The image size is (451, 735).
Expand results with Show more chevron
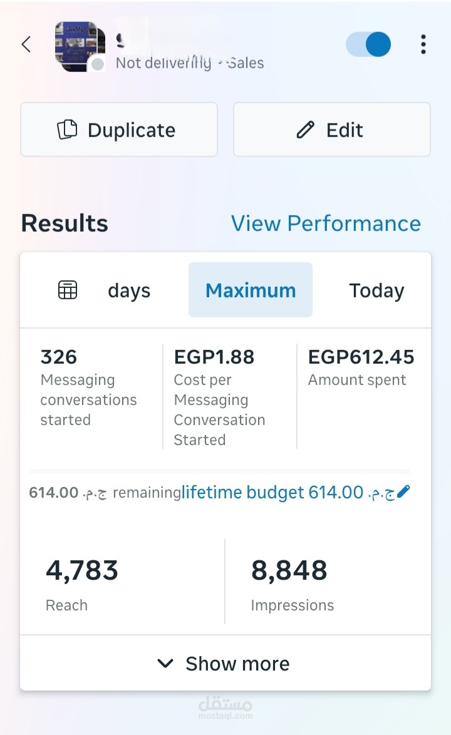pyautogui.click(x=165, y=664)
